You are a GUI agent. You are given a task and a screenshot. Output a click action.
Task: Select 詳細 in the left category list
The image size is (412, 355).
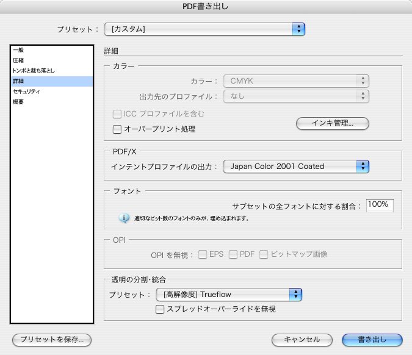52,81
